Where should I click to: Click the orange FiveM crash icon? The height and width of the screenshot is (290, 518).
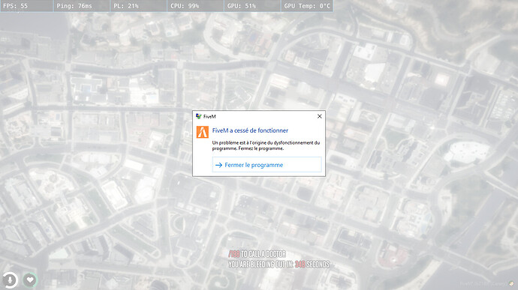202,132
